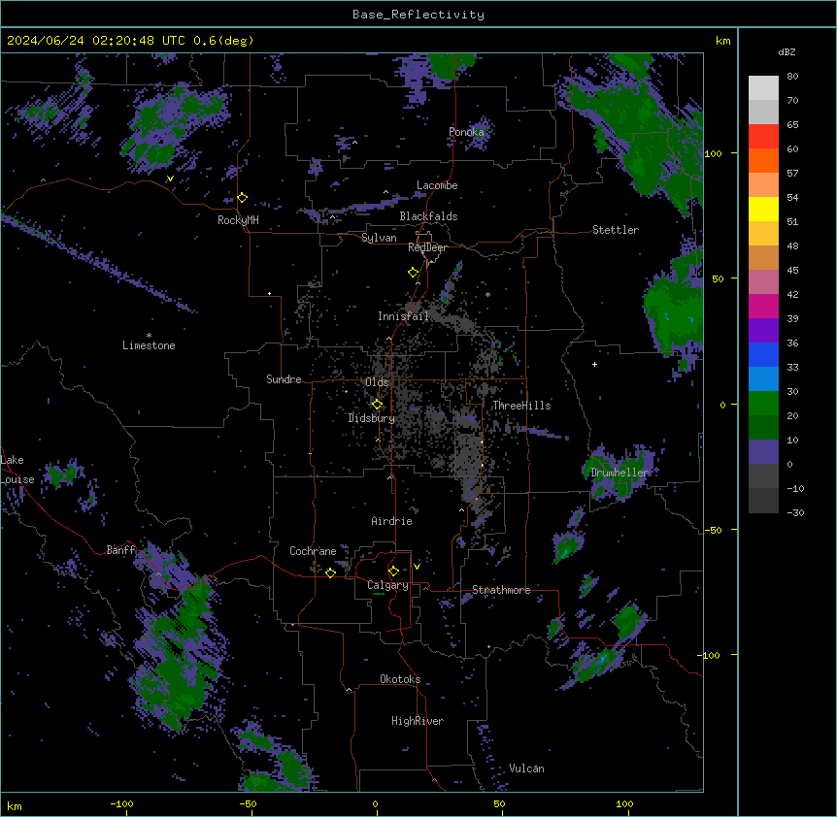Click the Lake Louise label
This screenshot has width=837, height=817.
17,470
